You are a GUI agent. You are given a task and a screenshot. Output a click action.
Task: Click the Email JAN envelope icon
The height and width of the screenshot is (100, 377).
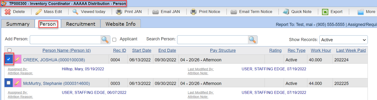tap(155, 12)
